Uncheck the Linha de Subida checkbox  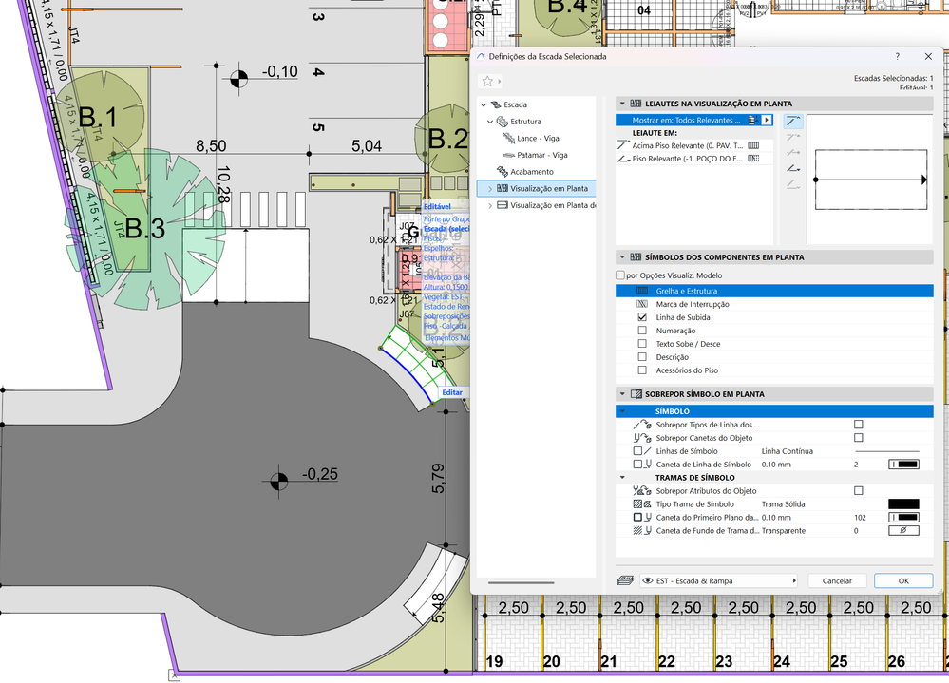pos(642,317)
